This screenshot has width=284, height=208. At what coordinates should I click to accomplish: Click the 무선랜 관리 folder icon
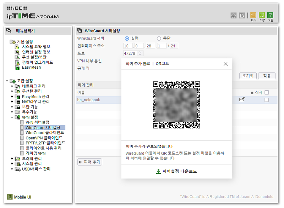click(17, 91)
